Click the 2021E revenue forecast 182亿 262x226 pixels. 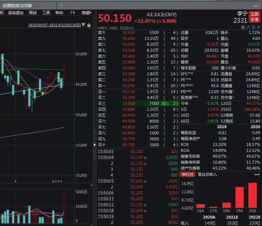(x=232, y=223)
